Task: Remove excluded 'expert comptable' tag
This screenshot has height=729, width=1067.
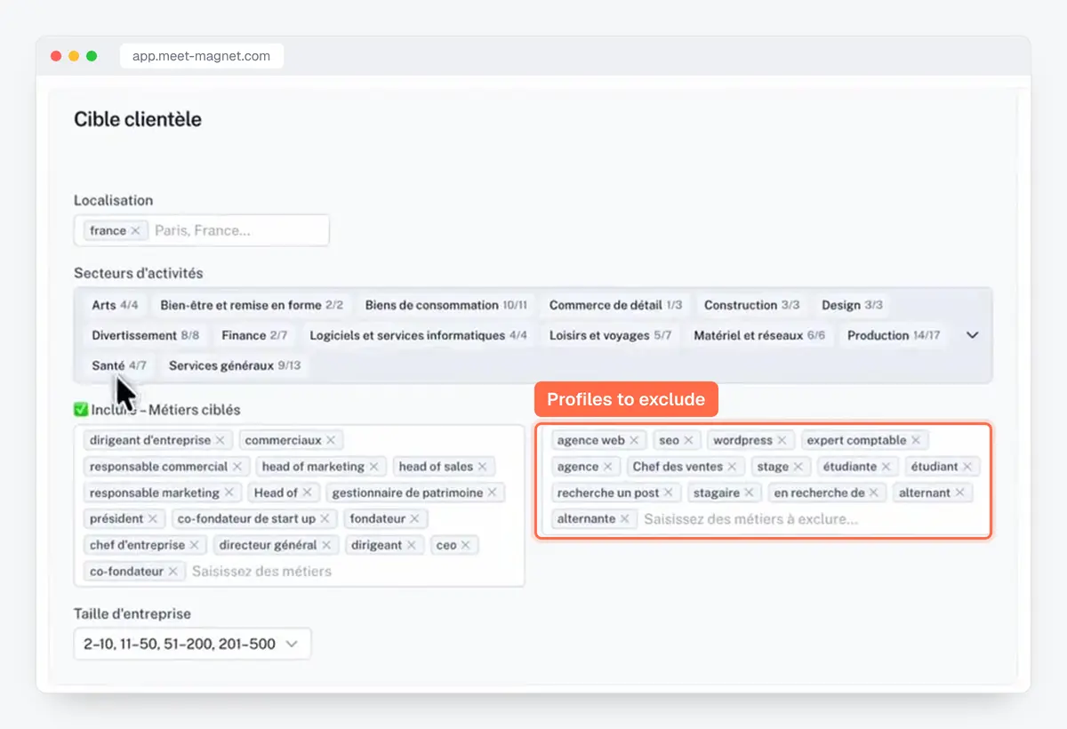Action: pos(915,440)
